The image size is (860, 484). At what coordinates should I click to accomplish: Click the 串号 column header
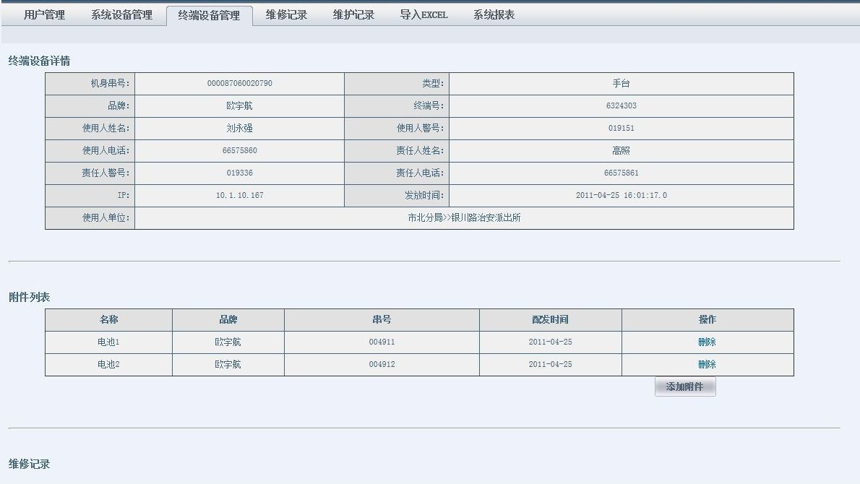coord(382,320)
